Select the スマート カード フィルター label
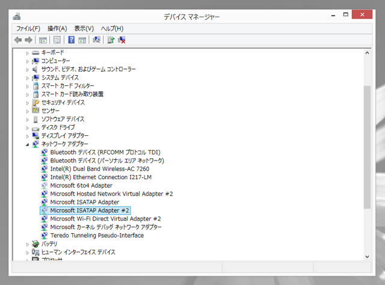385x285 pixels. tap(67, 86)
